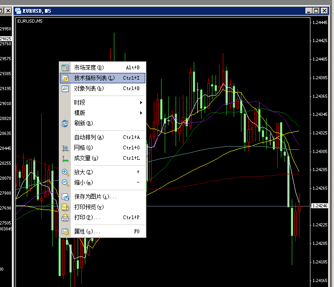The image size is (334, 287).
Task: Click the 保存为图片 save as picture icon
Action: pos(65,197)
